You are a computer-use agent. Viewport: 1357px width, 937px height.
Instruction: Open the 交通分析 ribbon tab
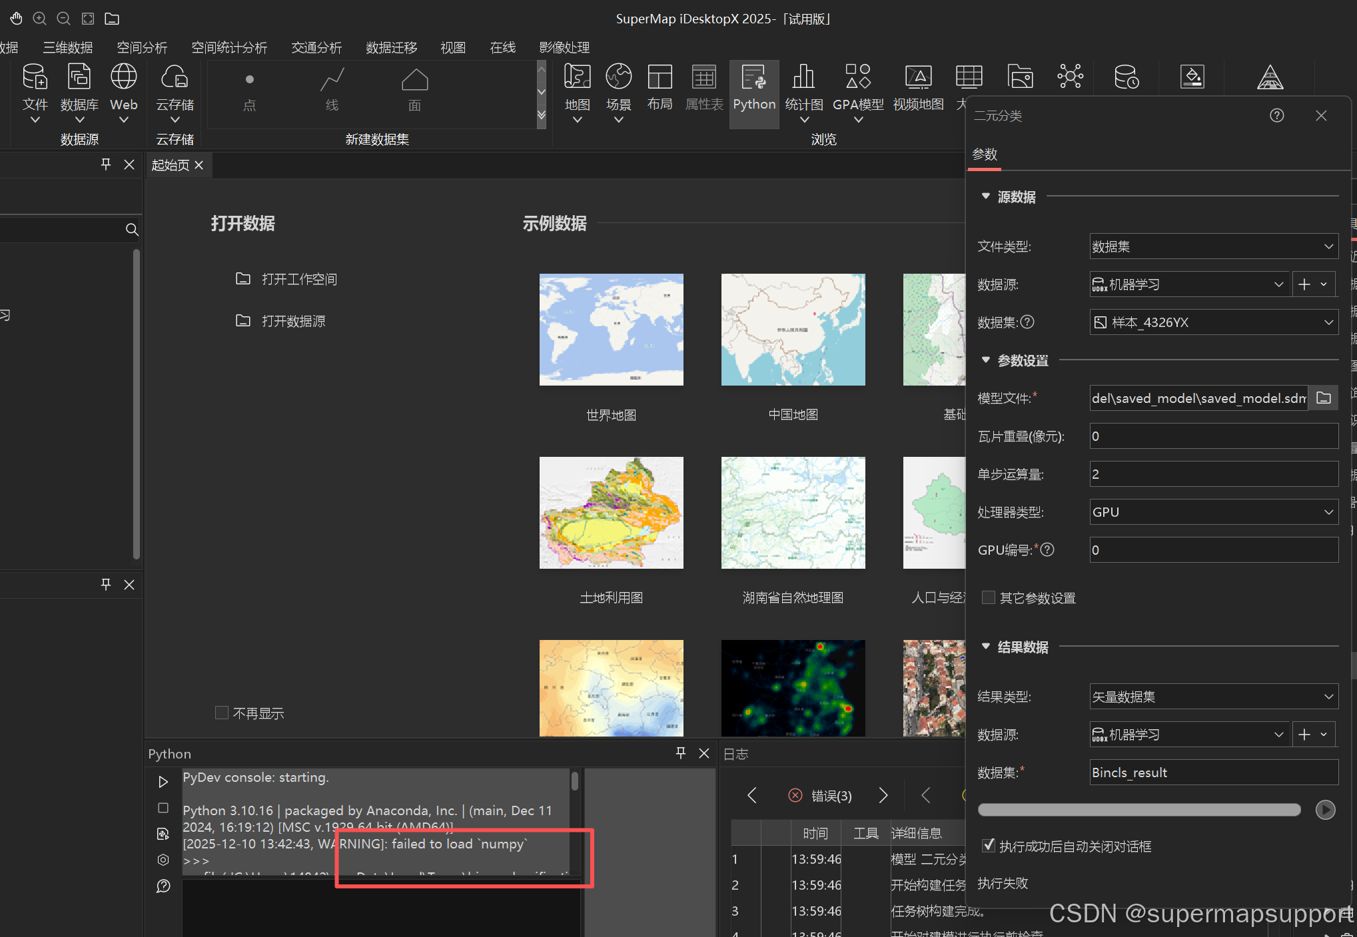point(316,47)
